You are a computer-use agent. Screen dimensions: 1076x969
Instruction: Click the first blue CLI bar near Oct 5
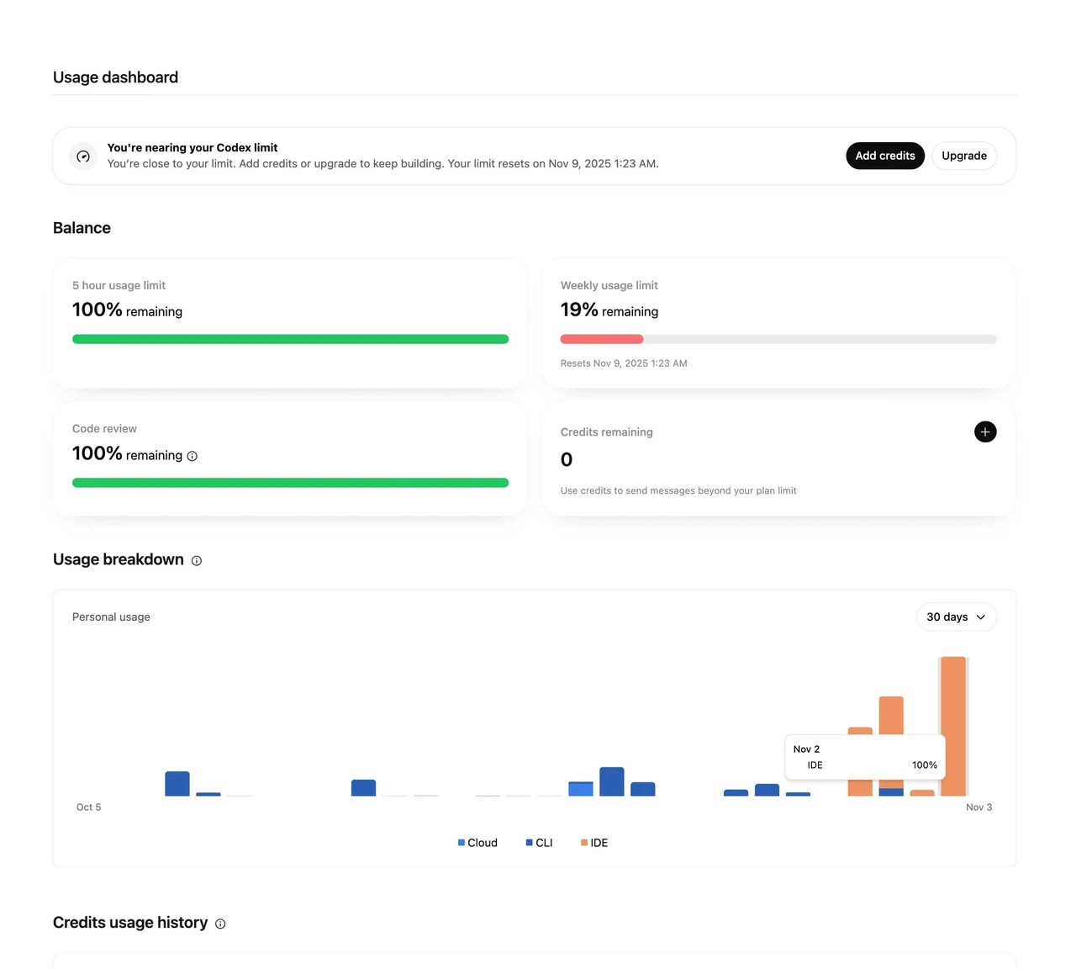coord(177,783)
